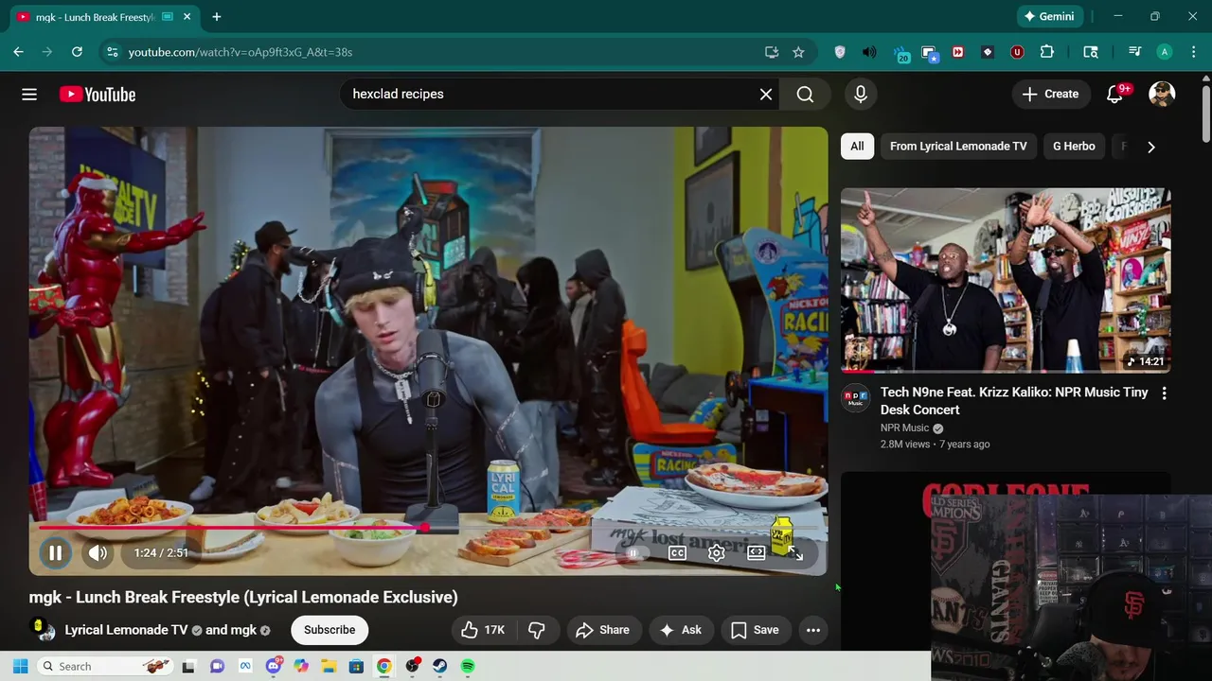Viewport: 1212px width, 681px height.
Task: Open the Chrome three-dot menu
Action: coord(1193,52)
